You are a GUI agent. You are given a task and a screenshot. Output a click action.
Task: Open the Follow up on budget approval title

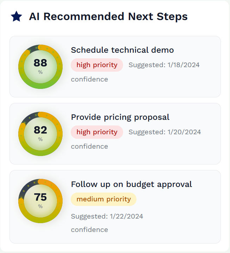click(132, 184)
